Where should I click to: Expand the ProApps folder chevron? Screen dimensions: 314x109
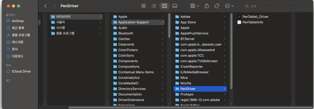click(x=225, y=94)
